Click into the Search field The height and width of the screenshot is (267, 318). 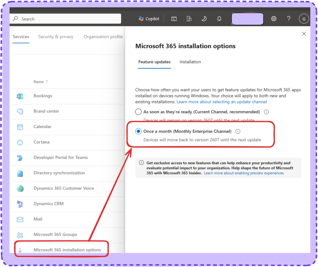click(x=65, y=19)
